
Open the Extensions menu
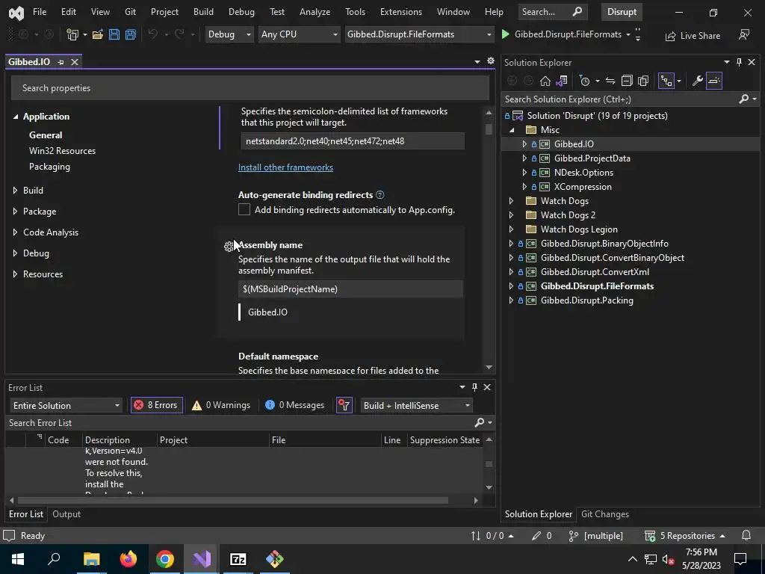coord(401,12)
